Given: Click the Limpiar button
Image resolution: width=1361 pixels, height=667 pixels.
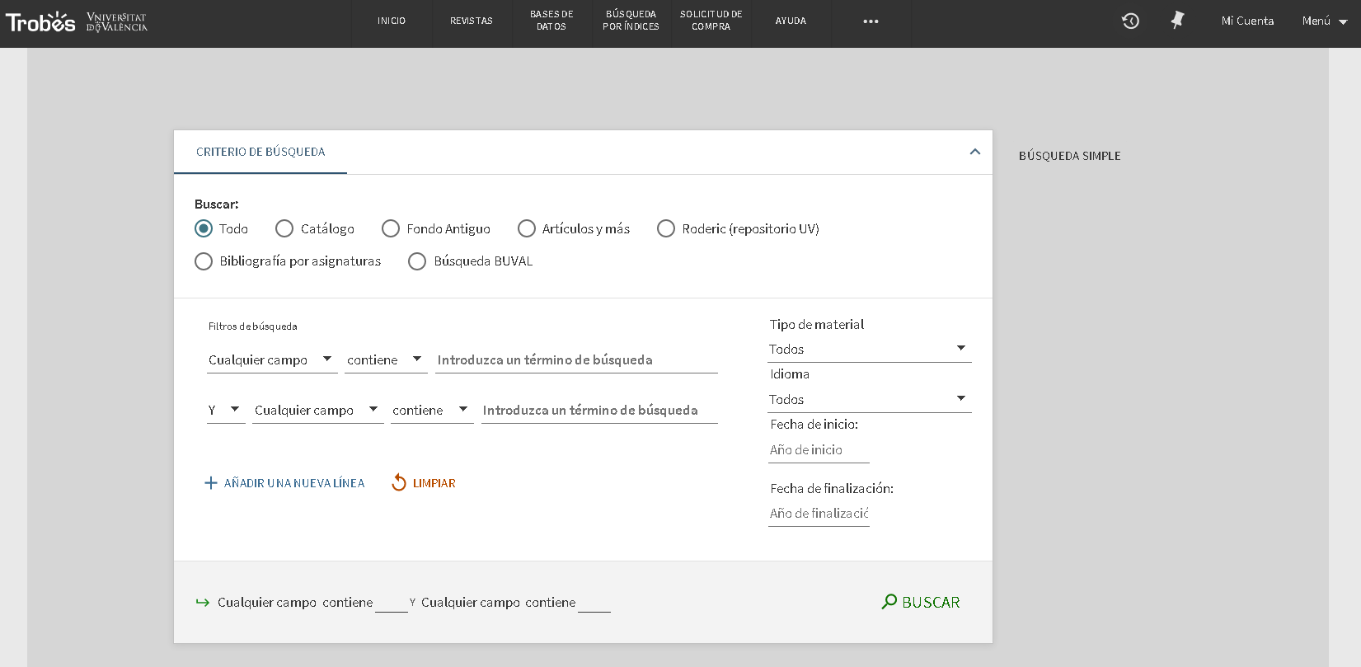Looking at the screenshot, I should 424,483.
